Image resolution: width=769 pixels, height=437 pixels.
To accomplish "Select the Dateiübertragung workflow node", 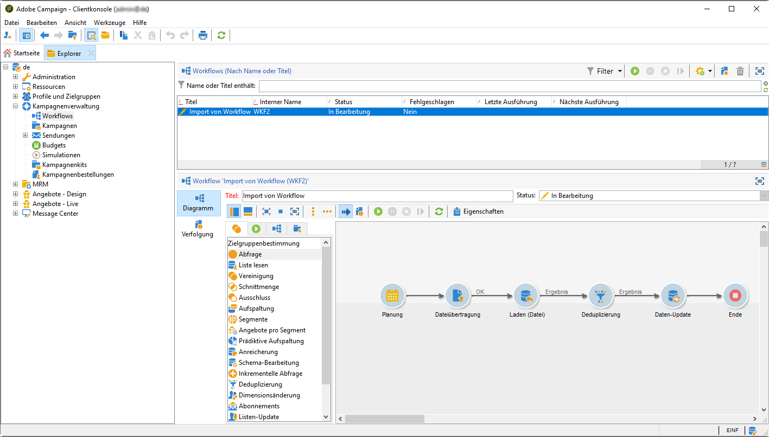I will coord(457,296).
